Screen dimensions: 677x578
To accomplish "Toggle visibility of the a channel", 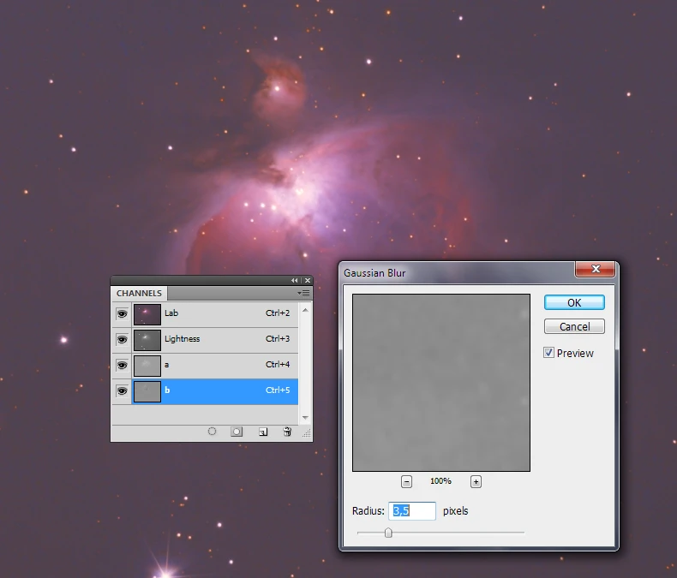I will coord(122,366).
